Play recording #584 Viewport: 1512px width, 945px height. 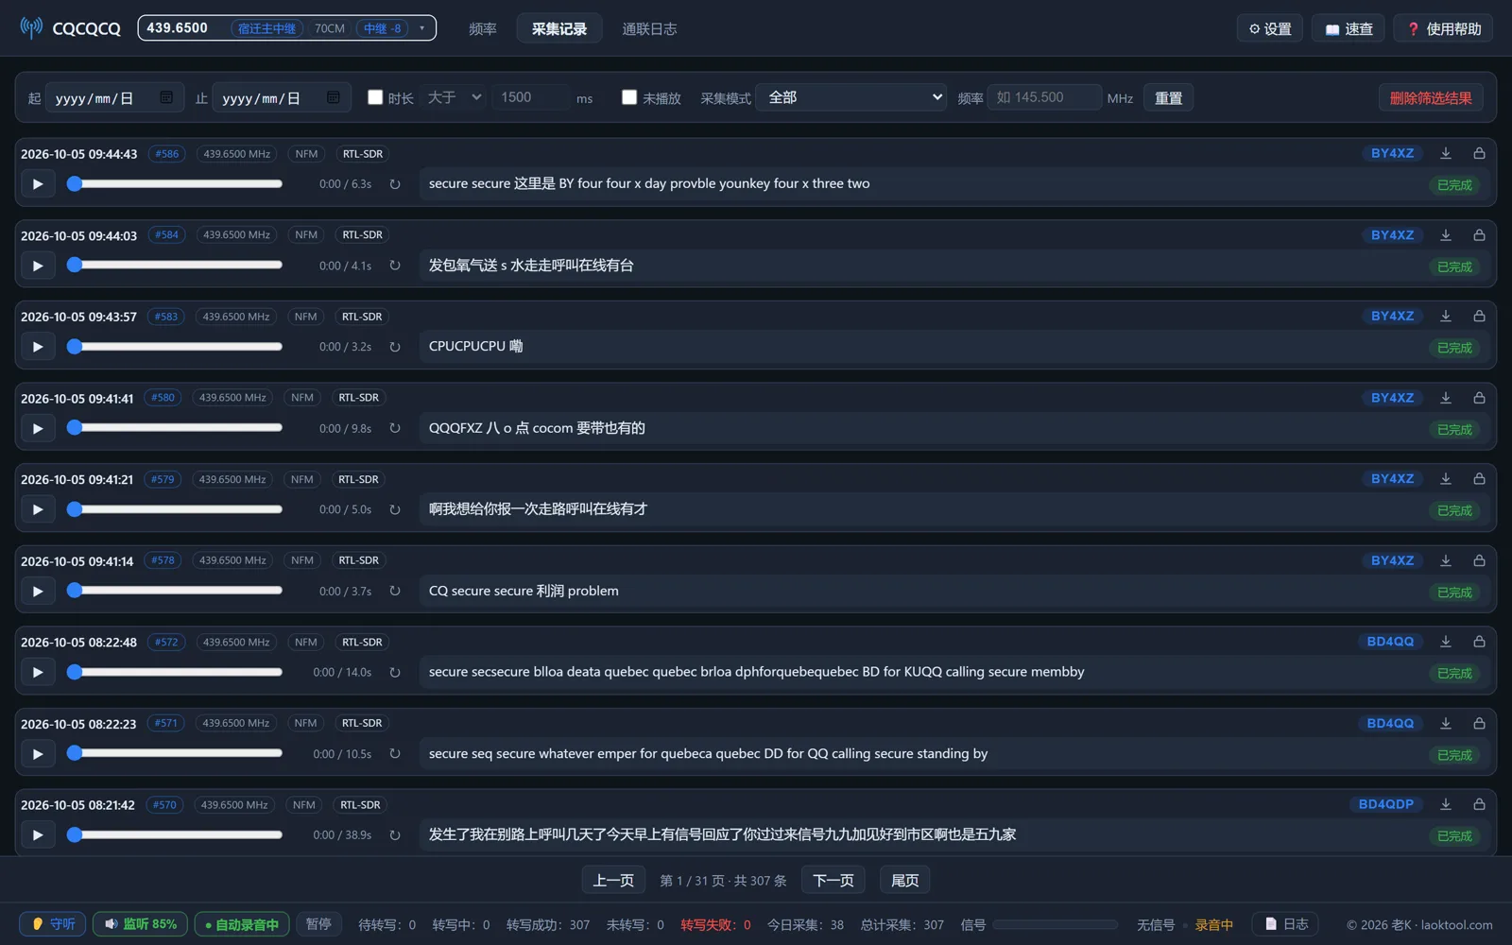click(38, 266)
